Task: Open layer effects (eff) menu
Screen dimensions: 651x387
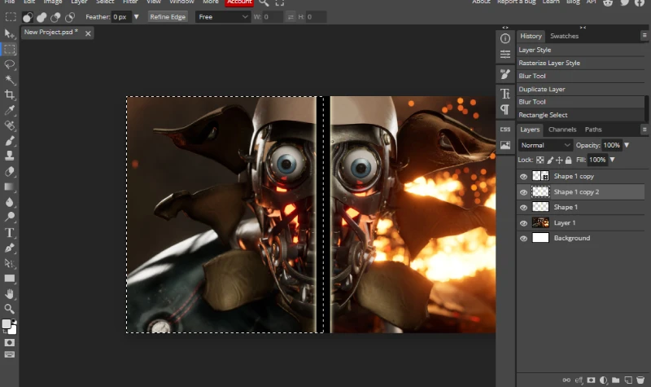Action: coord(579,380)
